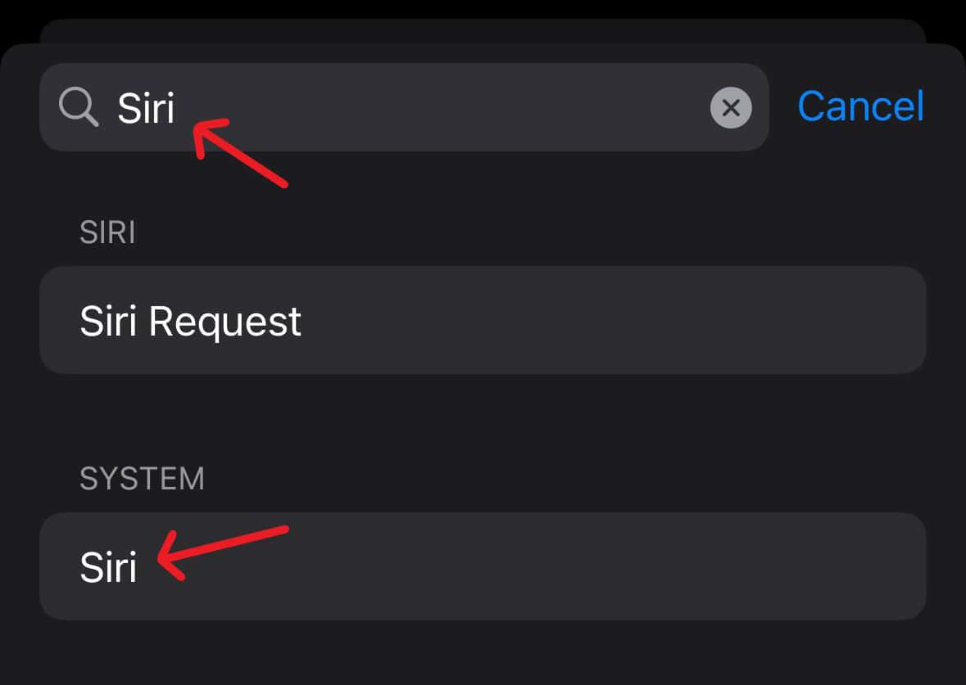Viewport: 966px width, 685px height.
Task: Open the Siri Request result
Action: click(x=483, y=320)
